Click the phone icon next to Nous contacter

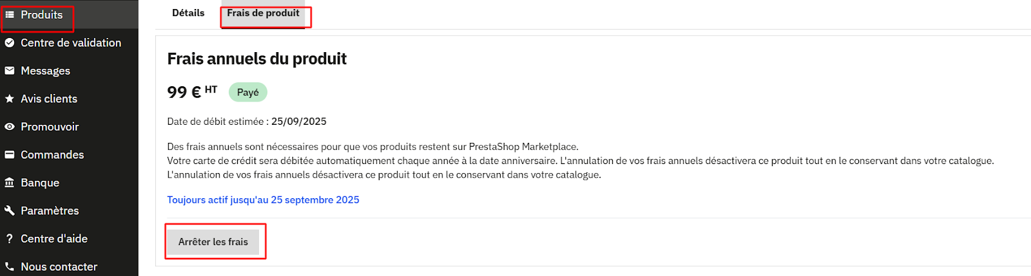pos(10,266)
